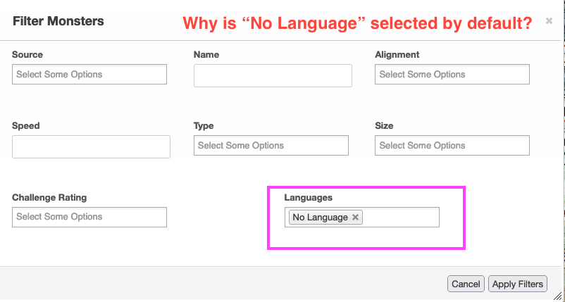Open the Challenge Rating options dropdown
This screenshot has width=565, height=302.
tap(89, 217)
